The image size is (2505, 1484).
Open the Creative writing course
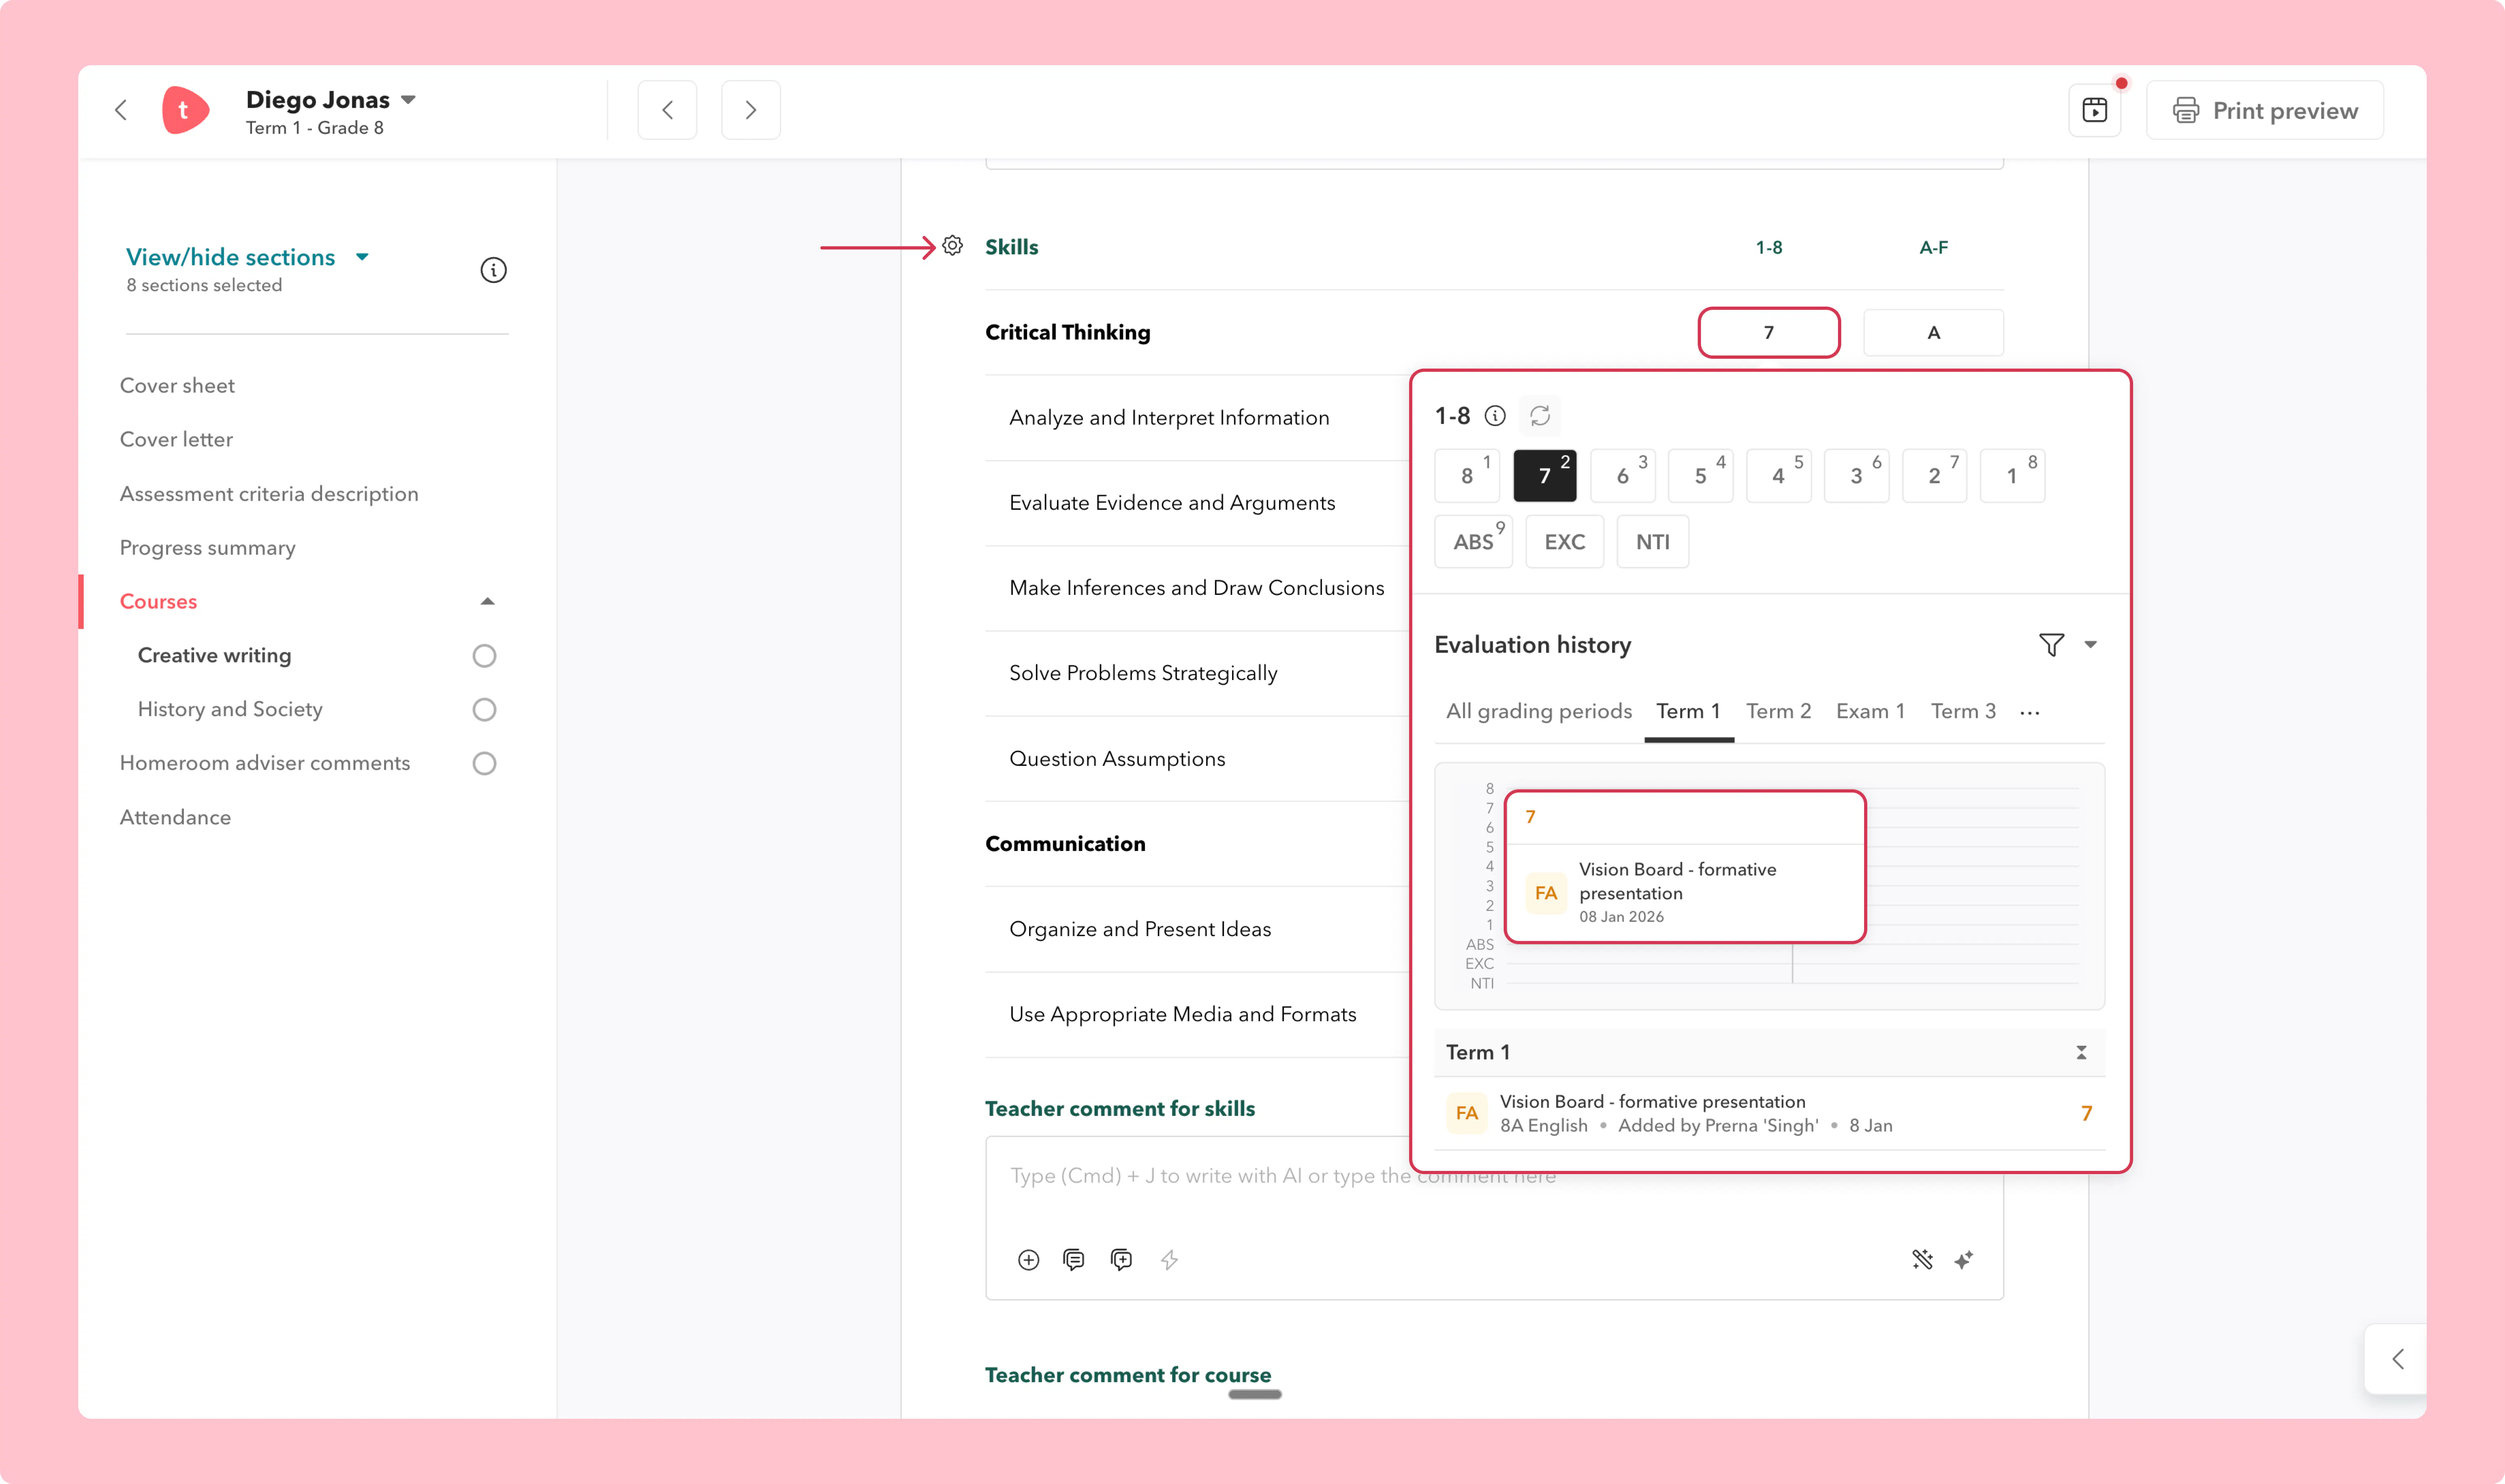tap(214, 656)
